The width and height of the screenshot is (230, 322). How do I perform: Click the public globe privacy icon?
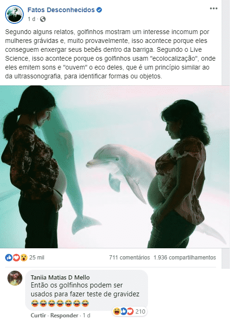[42, 19]
